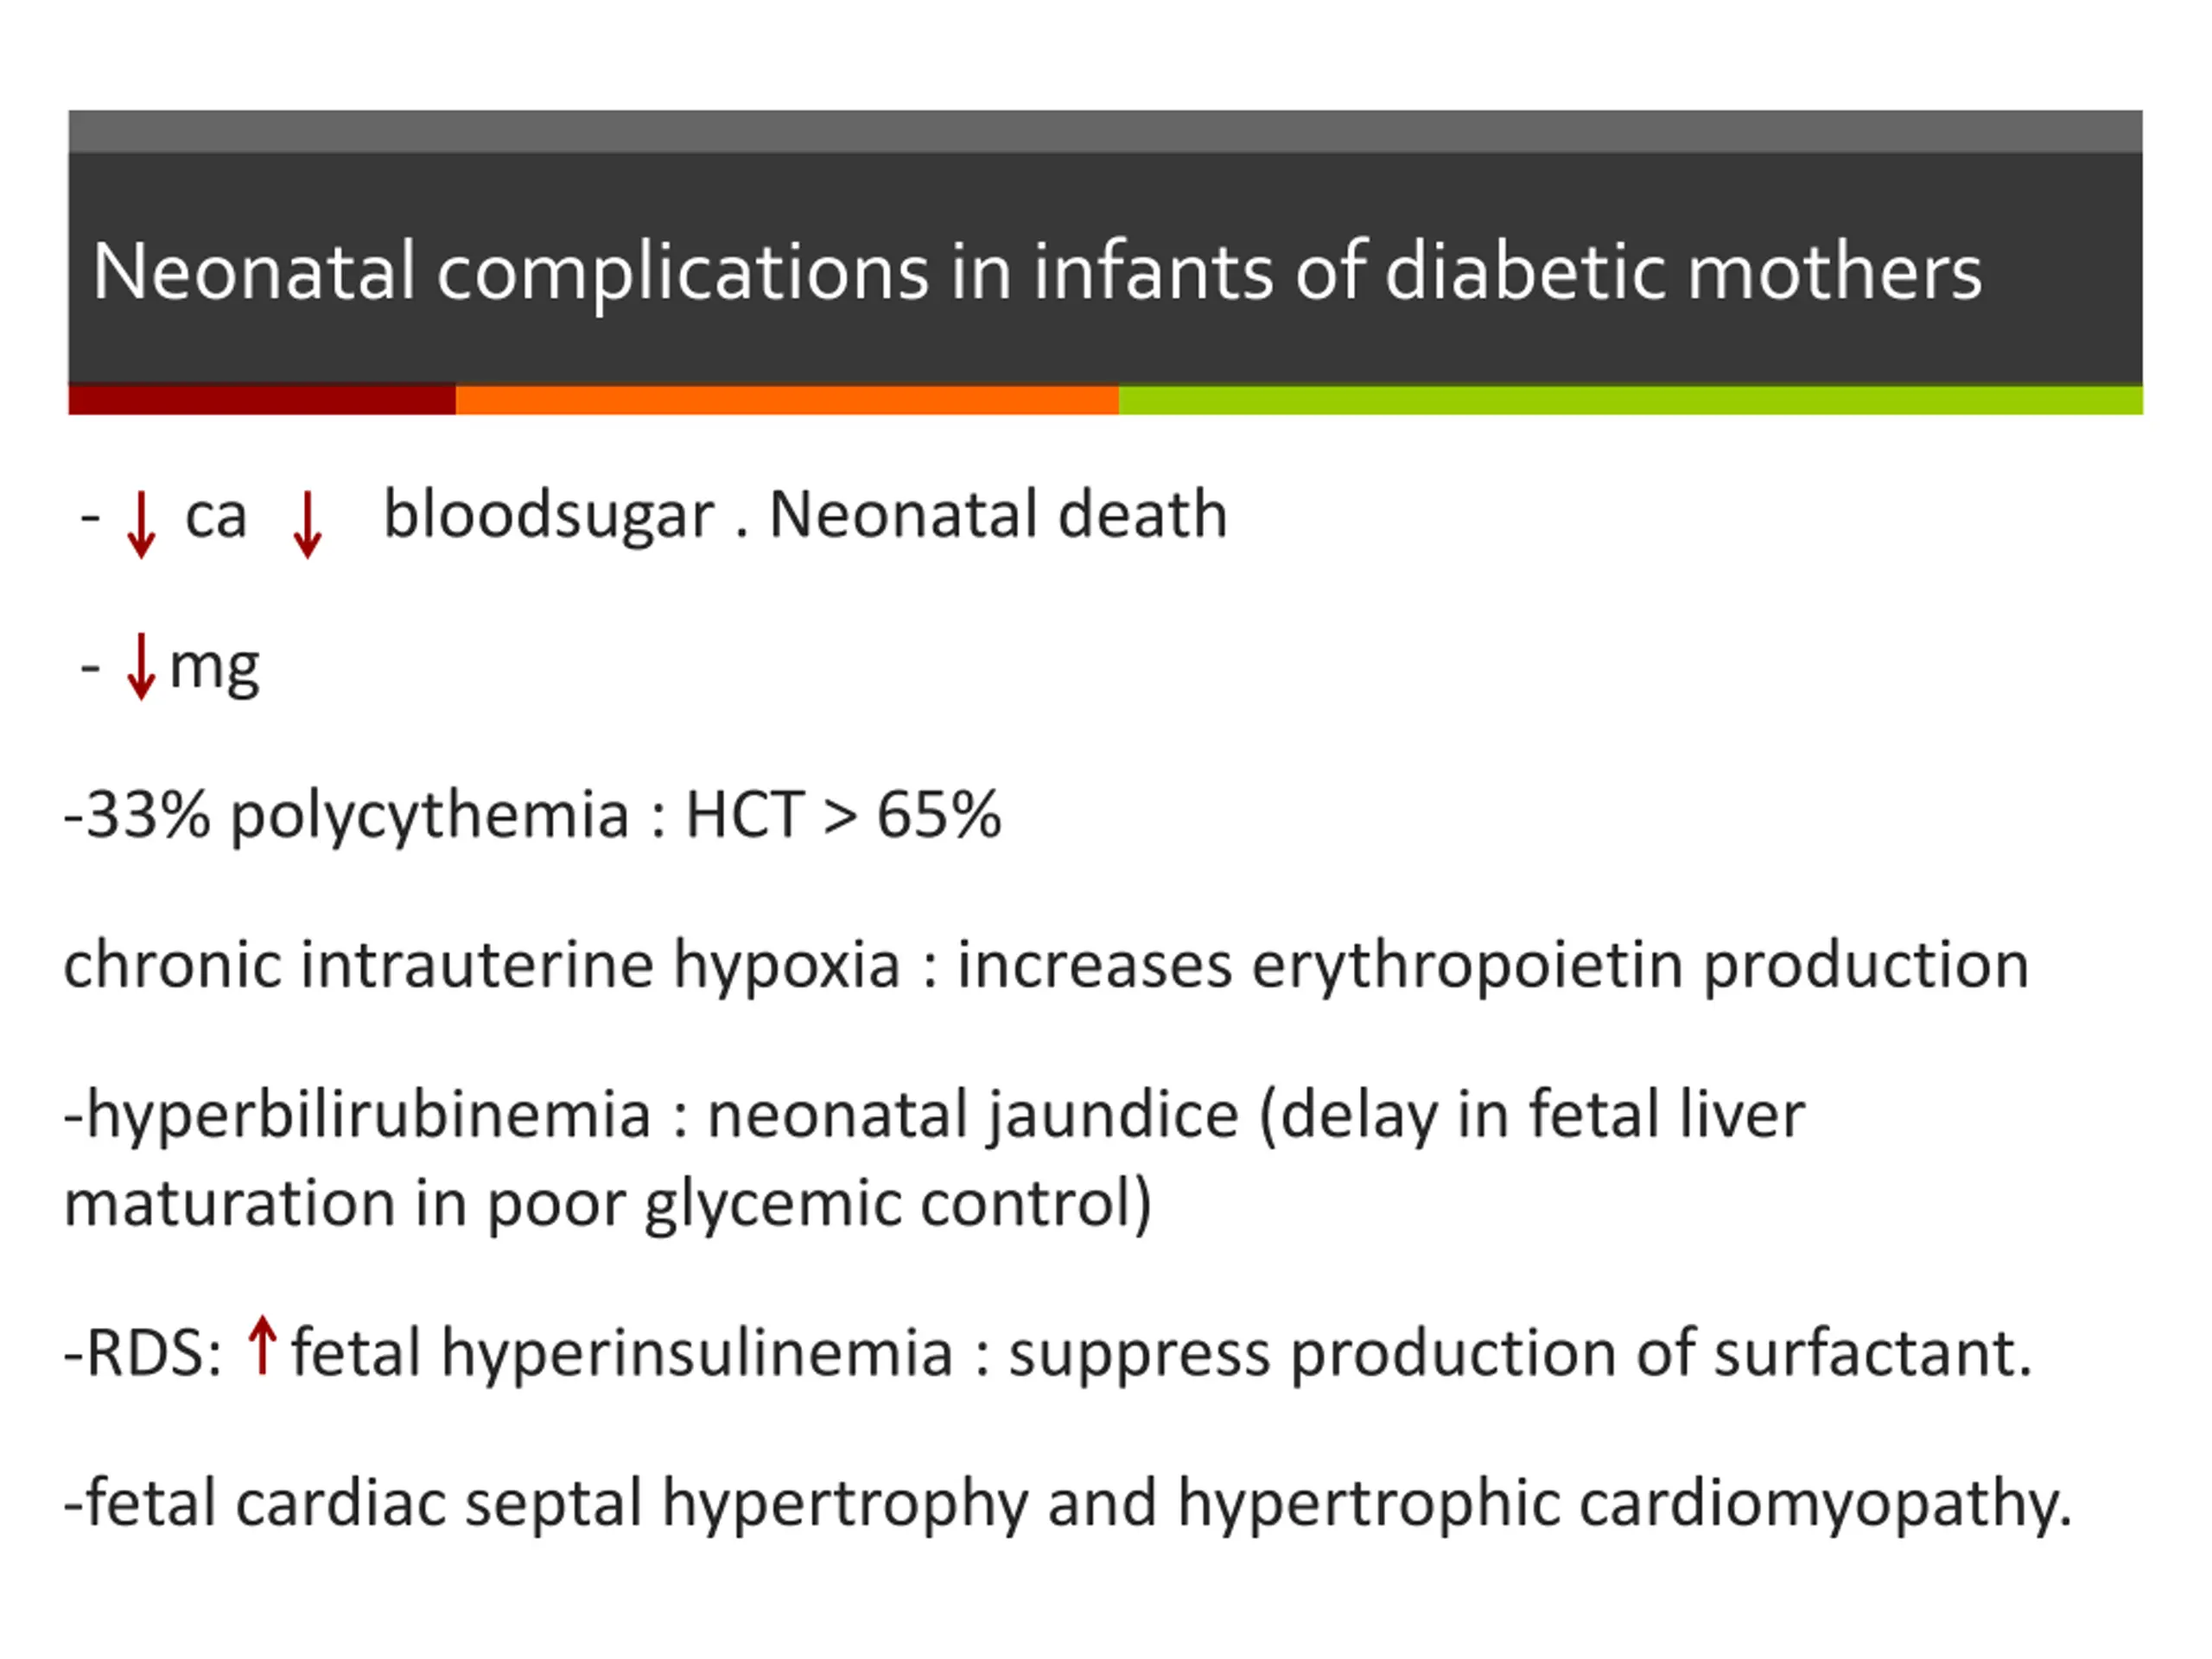Click the word 'bloodsugar'
This screenshot has width=2212, height=1659.
[x=549, y=515]
